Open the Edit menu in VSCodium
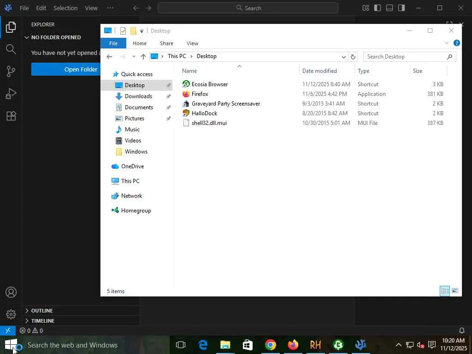Image resolution: width=472 pixels, height=354 pixels. coord(41,8)
